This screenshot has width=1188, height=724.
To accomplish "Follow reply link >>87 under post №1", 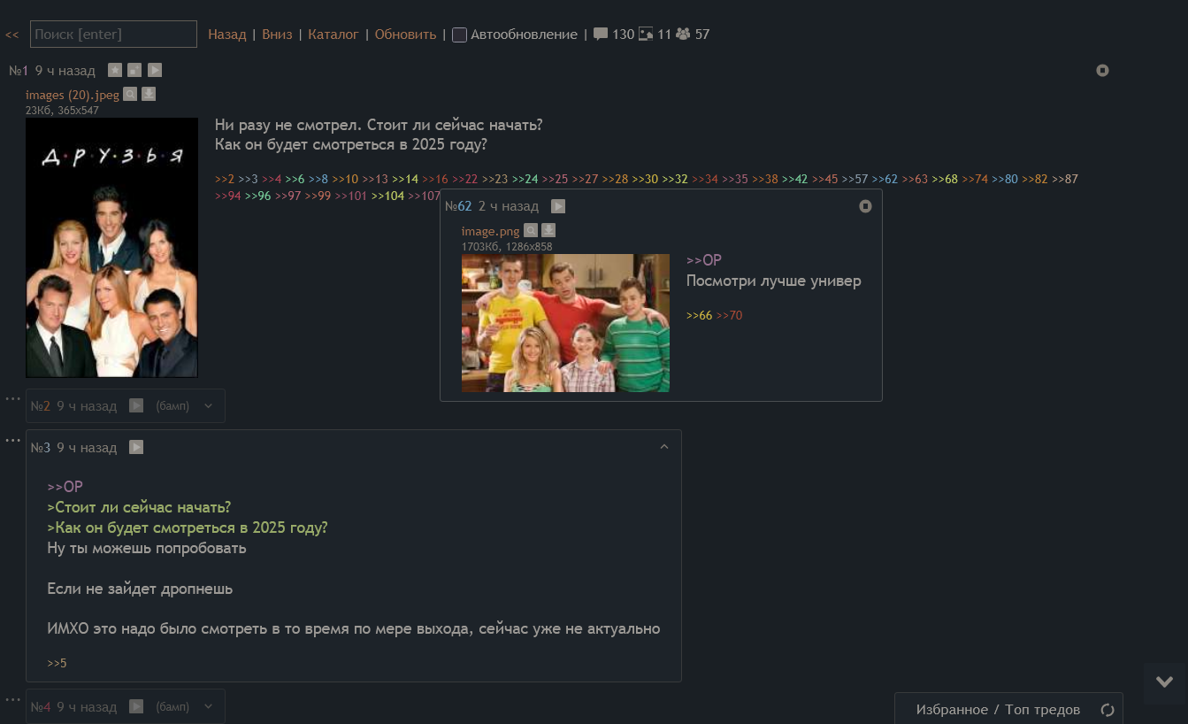I will [1065, 179].
